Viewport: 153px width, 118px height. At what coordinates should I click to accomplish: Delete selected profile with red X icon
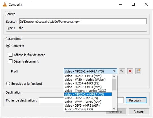(x=130, y=71)
